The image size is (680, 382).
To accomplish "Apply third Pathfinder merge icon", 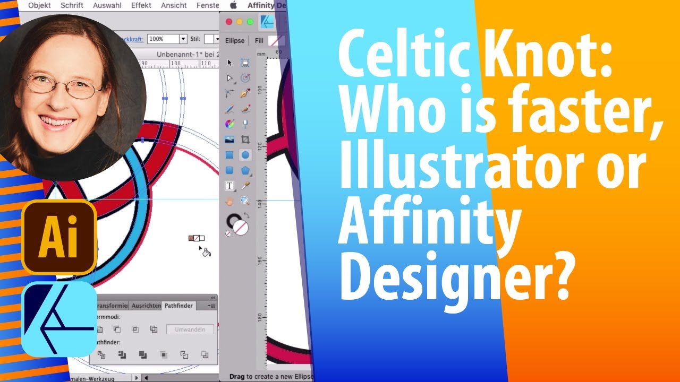I will point(142,354).
